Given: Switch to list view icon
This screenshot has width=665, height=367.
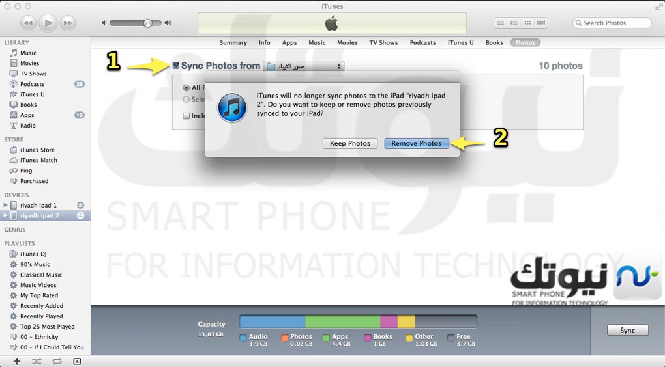Looking at the screenshot, I should 501,23.
